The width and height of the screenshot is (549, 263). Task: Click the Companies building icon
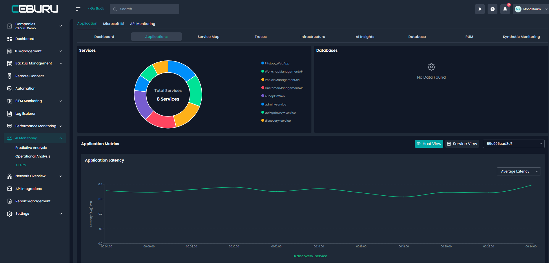click(10, 26)
